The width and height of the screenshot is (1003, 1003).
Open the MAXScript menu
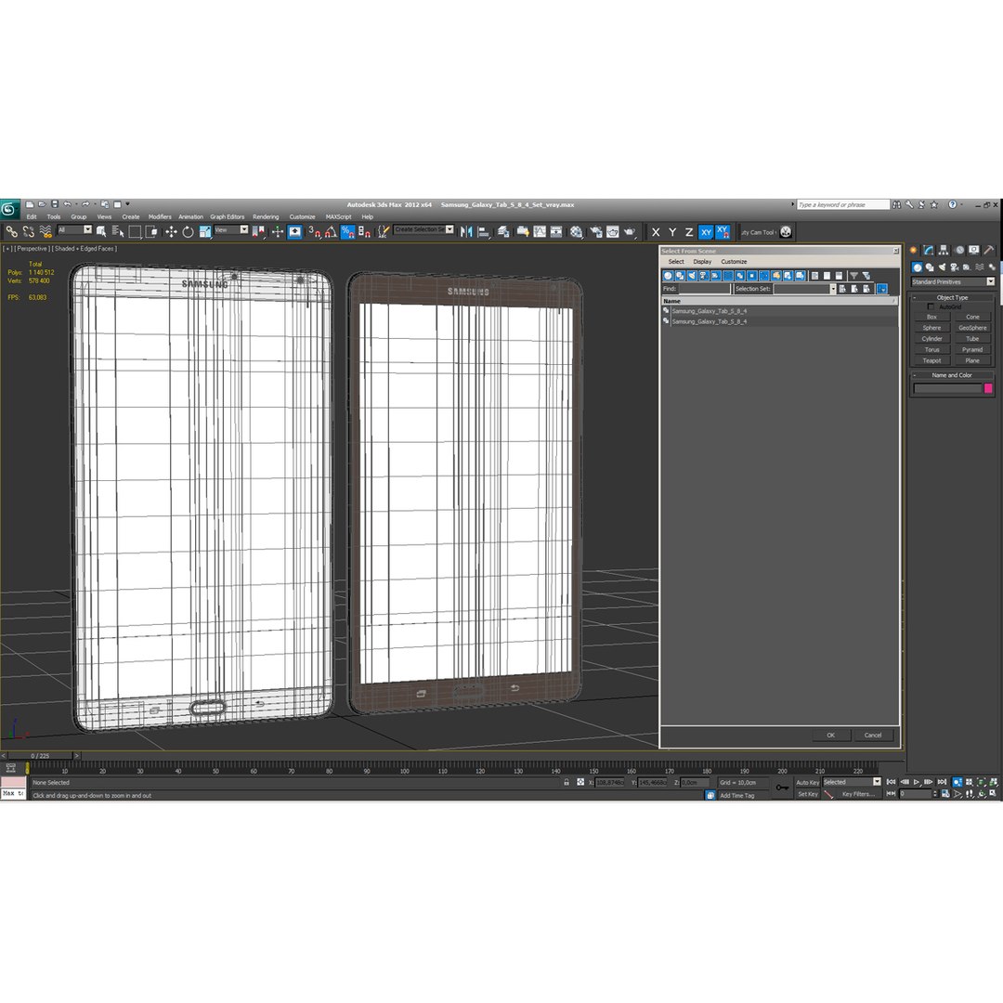[x=338, y=216]
